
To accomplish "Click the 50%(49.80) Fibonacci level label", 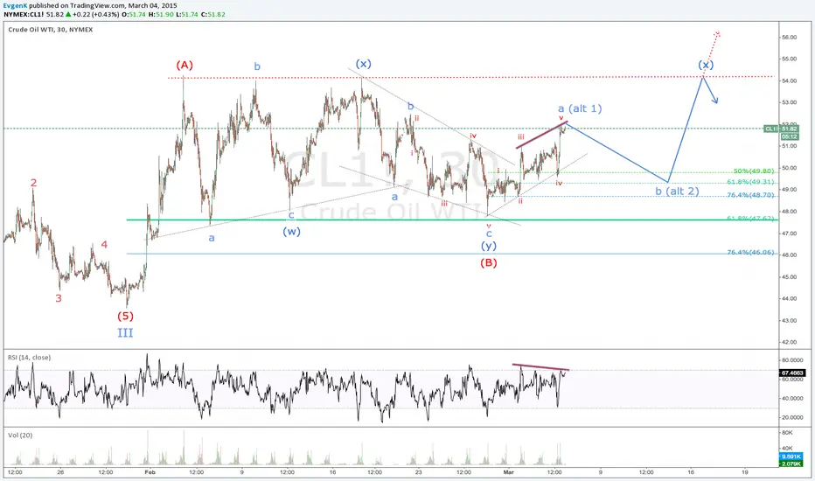I will tap(754, 171).
